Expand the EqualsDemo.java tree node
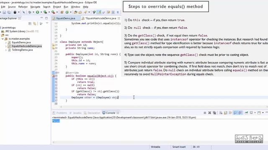 tap(6, 42)
